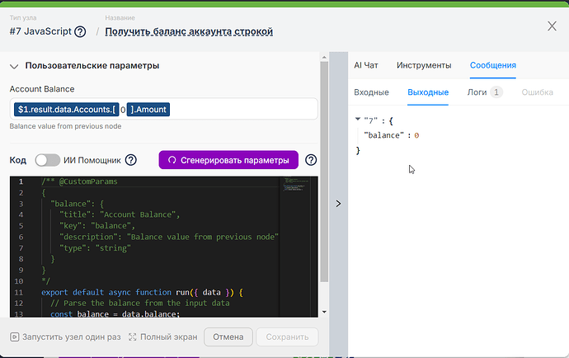Click Сгенерировать параметры button
The height and width of the screenshot is (358, 569).
tap(228, 160)
